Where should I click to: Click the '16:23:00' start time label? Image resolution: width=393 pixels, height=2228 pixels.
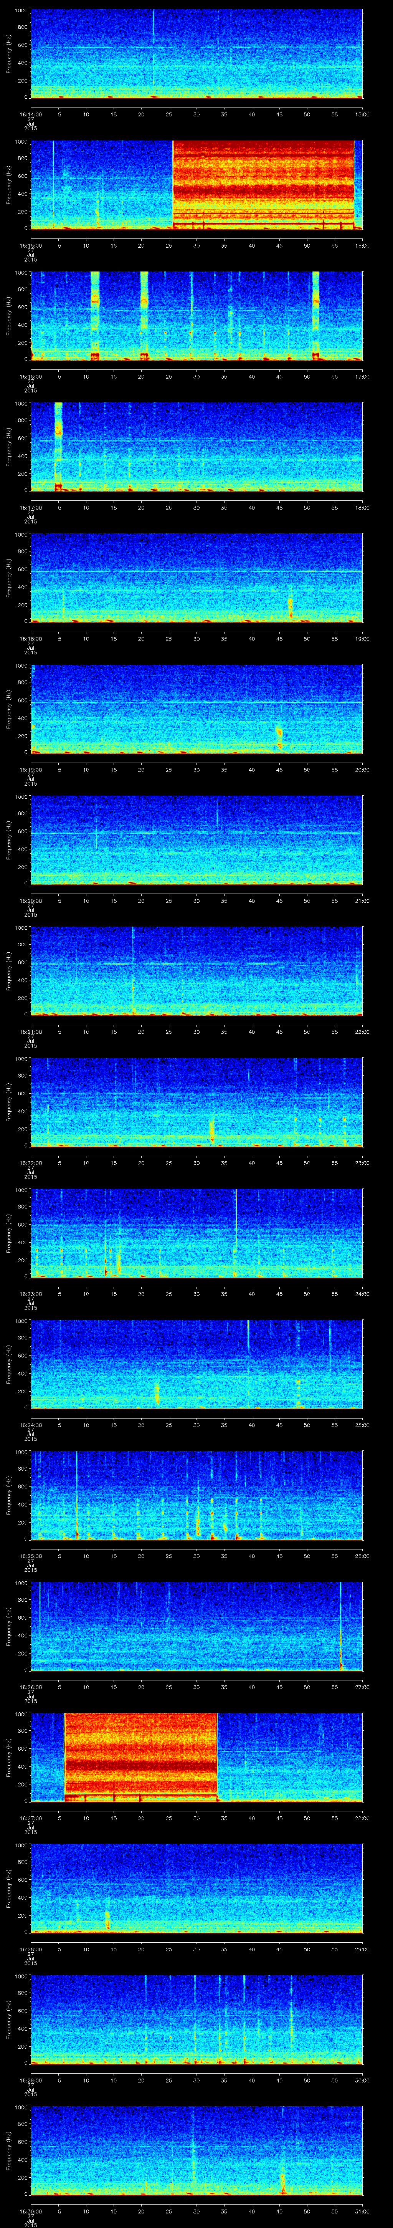(x=30, y=1294)
